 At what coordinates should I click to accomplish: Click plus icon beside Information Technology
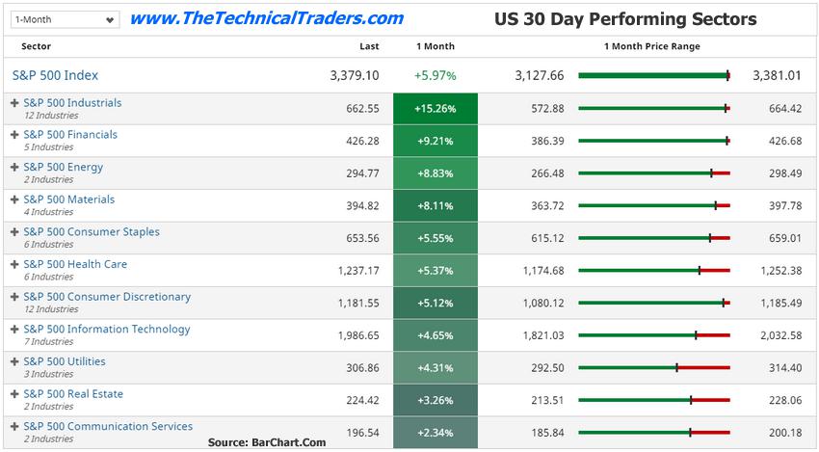(x=14, y=330)
